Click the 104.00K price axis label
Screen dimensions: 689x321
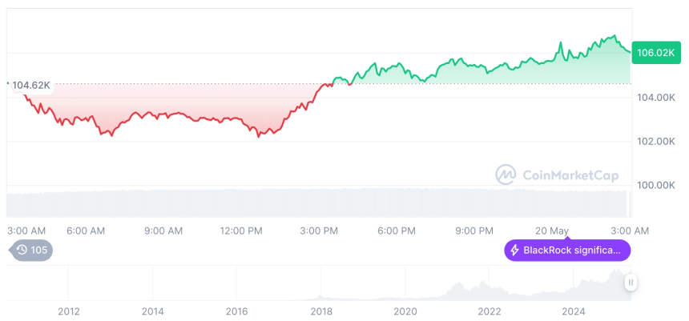tap(655, 97)
